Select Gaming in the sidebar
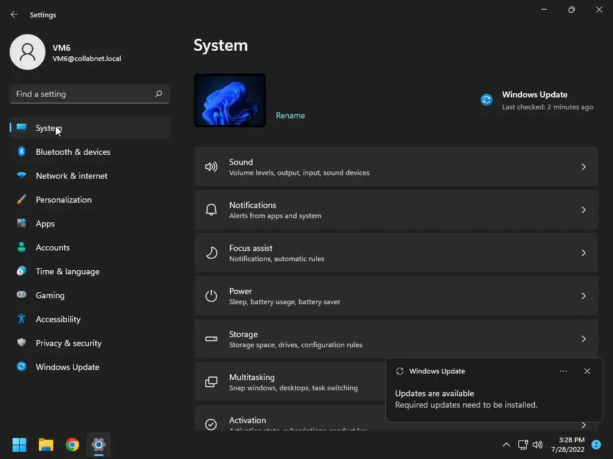Image resolution: width=613 pixels, height=459 pixels. pyautogui.click(x=50, y=295)
